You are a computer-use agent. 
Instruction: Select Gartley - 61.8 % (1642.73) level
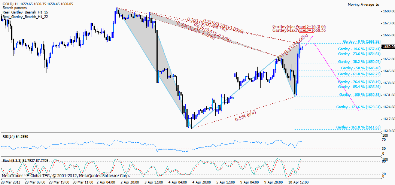click(359, 74)
